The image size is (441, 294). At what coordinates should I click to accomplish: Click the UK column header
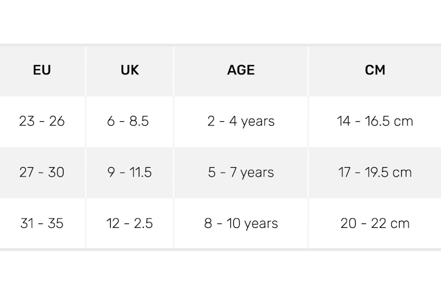pos(130,70)
